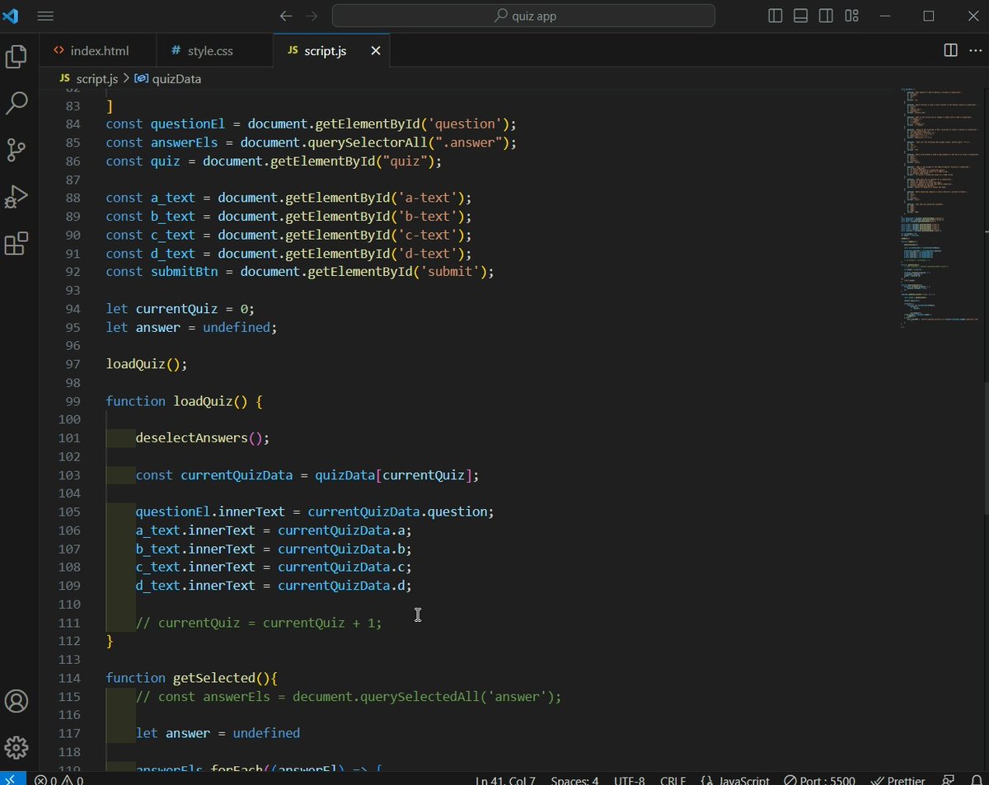Toggle the secondary sidebar visibility
This screenshot has width=989, height=785.
[826, 16]
